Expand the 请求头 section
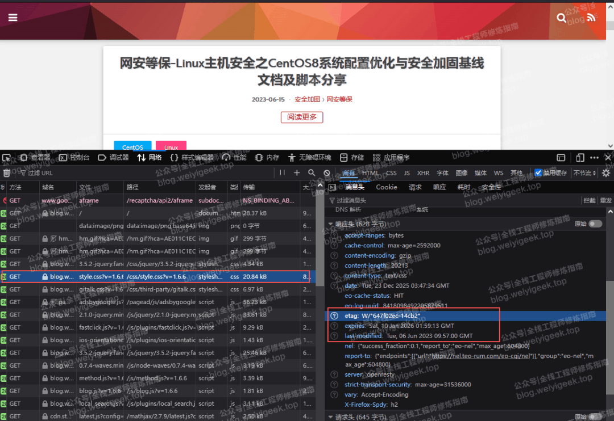 (x=331, y=417)
